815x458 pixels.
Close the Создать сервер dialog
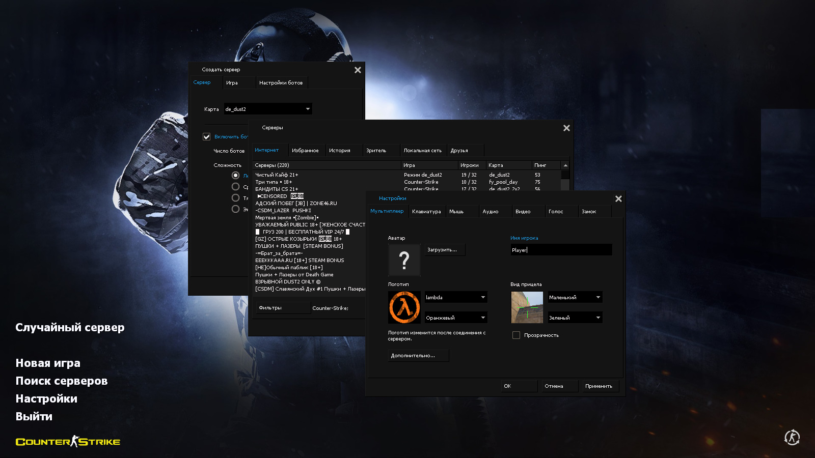358,70
